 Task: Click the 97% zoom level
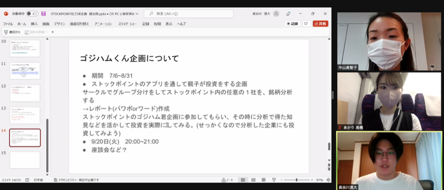(319, 180)
